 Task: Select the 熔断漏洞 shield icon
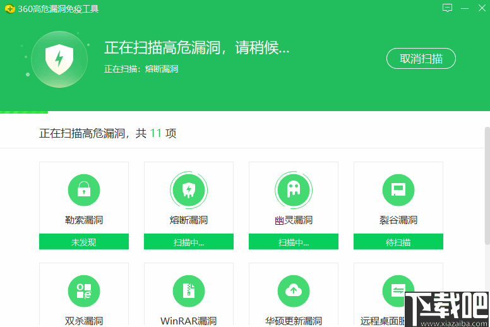point(188,190)
